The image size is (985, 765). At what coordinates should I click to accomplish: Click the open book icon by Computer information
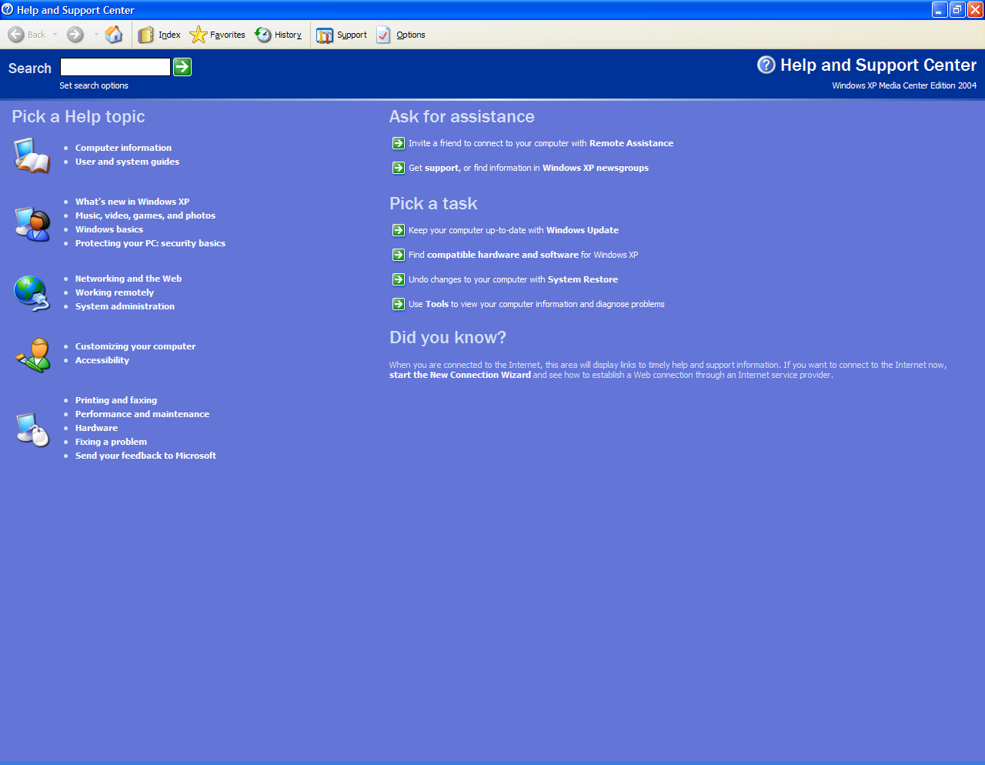[x=32, y=155]
